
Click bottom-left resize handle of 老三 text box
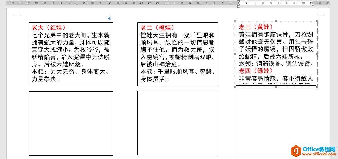tap(235, 87)
